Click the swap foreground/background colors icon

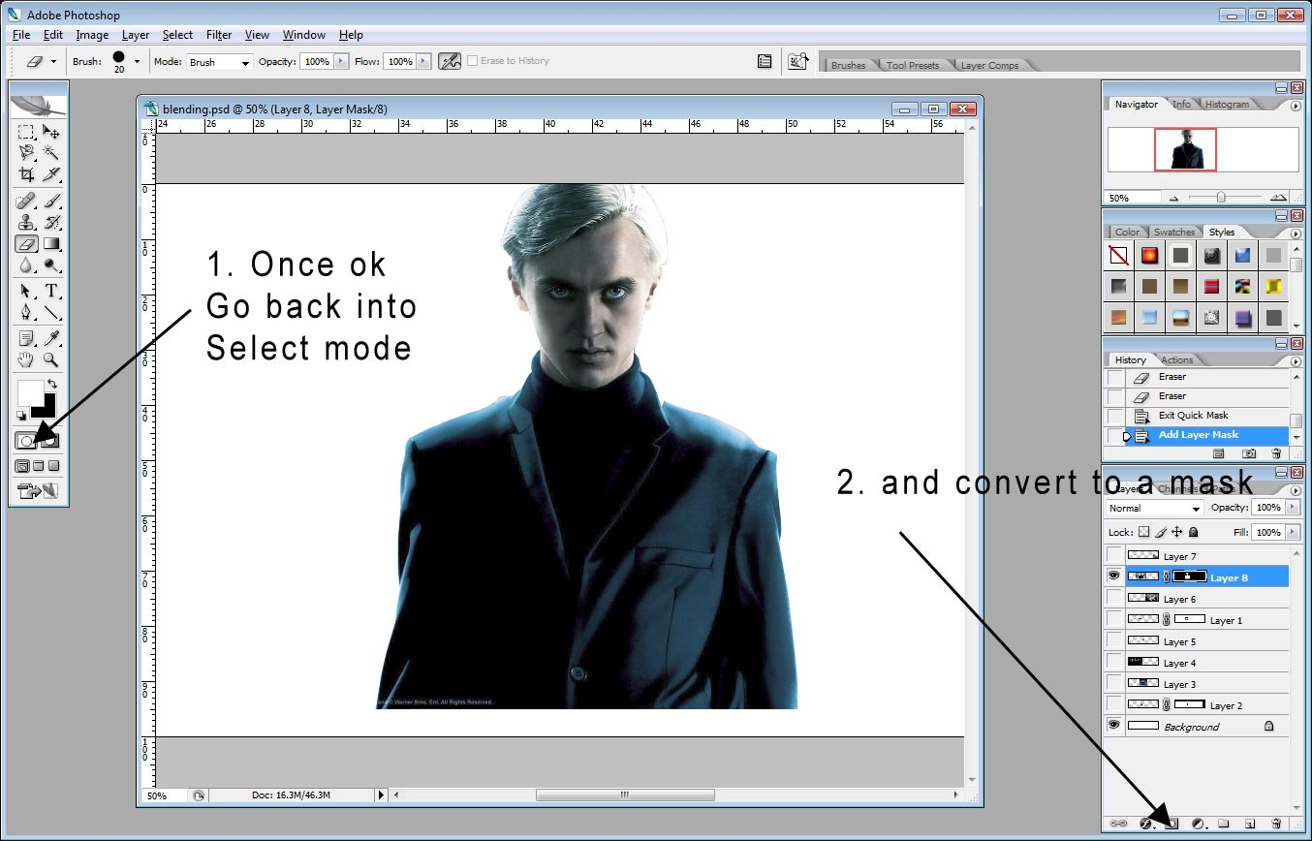(51, 386)
